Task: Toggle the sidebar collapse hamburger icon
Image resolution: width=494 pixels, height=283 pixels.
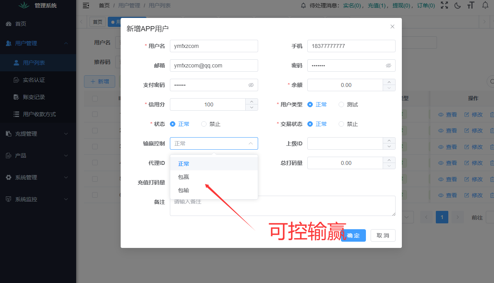Action: coord(86,5)
